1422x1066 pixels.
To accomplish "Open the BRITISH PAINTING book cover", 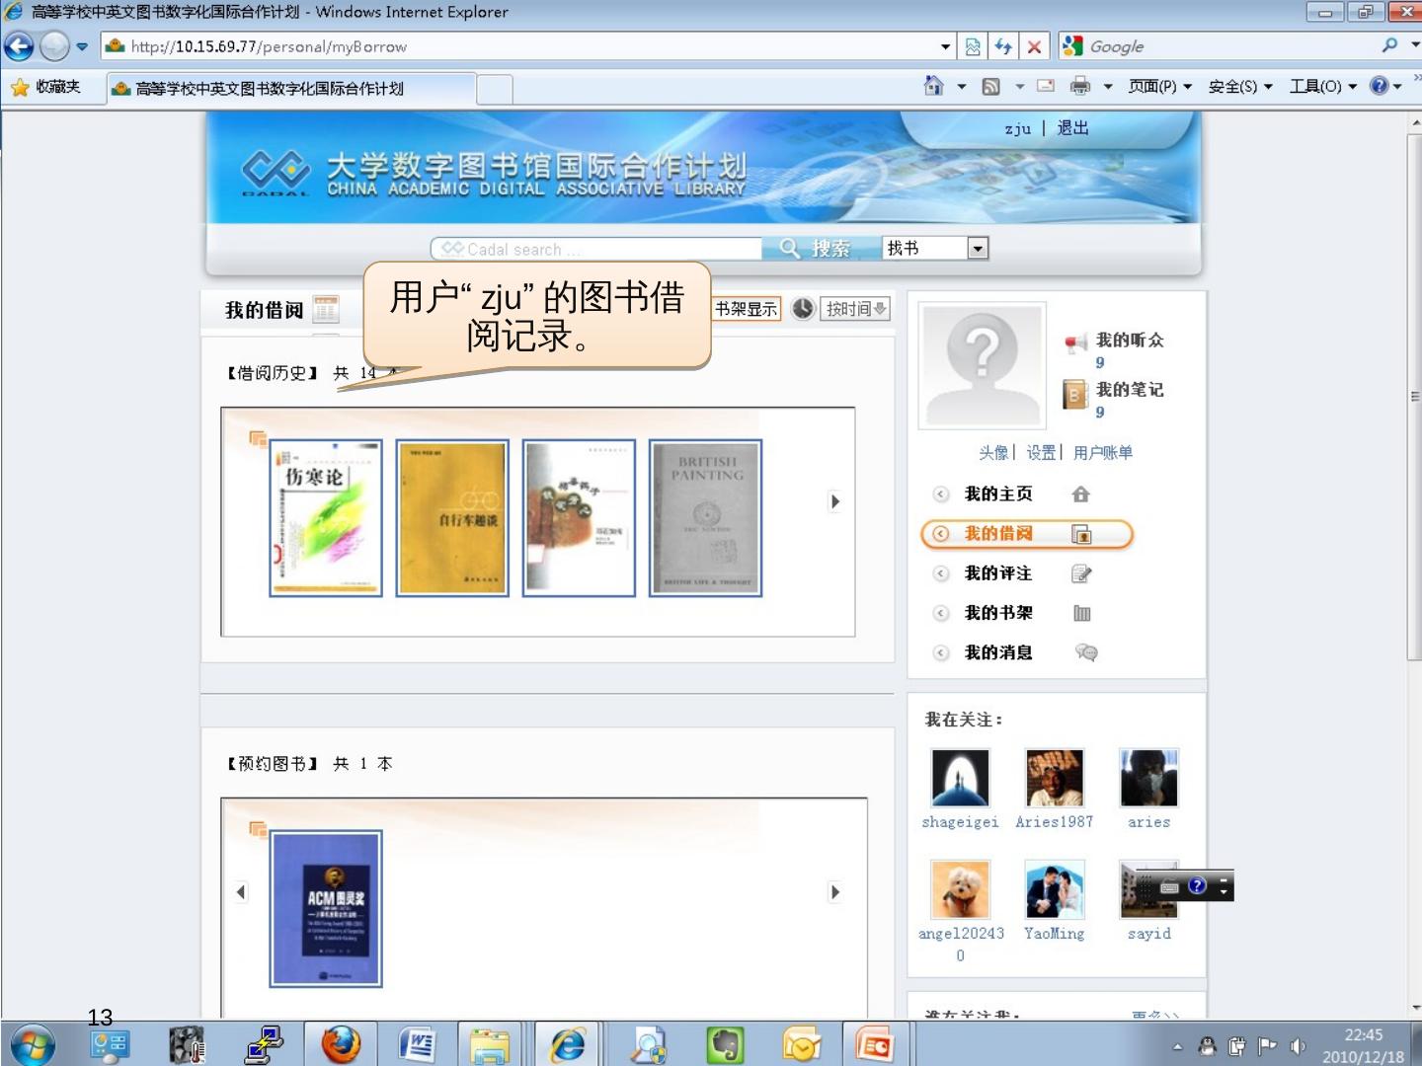I will [705, 518].
